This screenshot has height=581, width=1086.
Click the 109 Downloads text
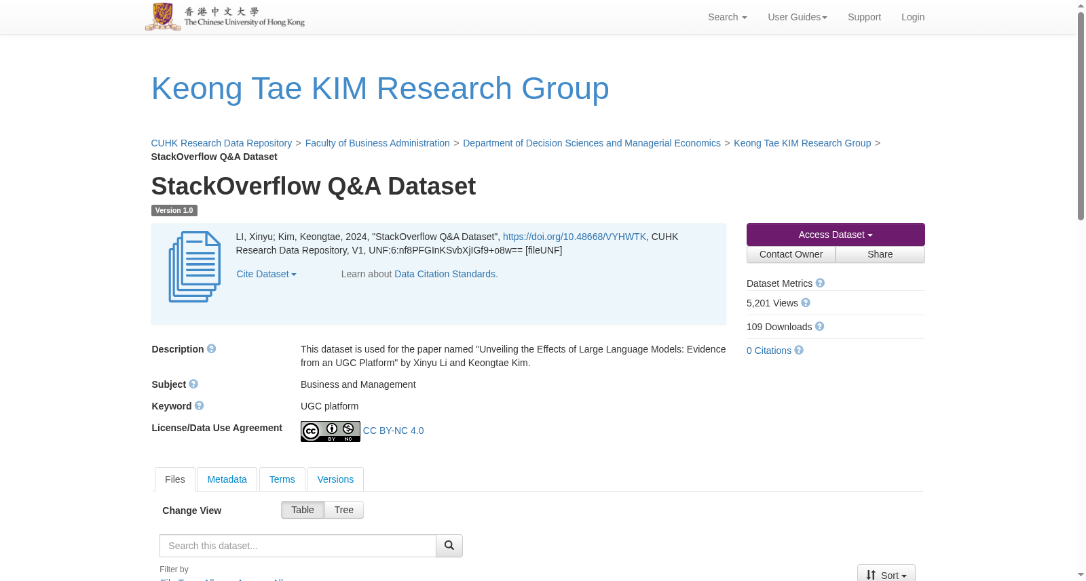click(x=779, y=327)
